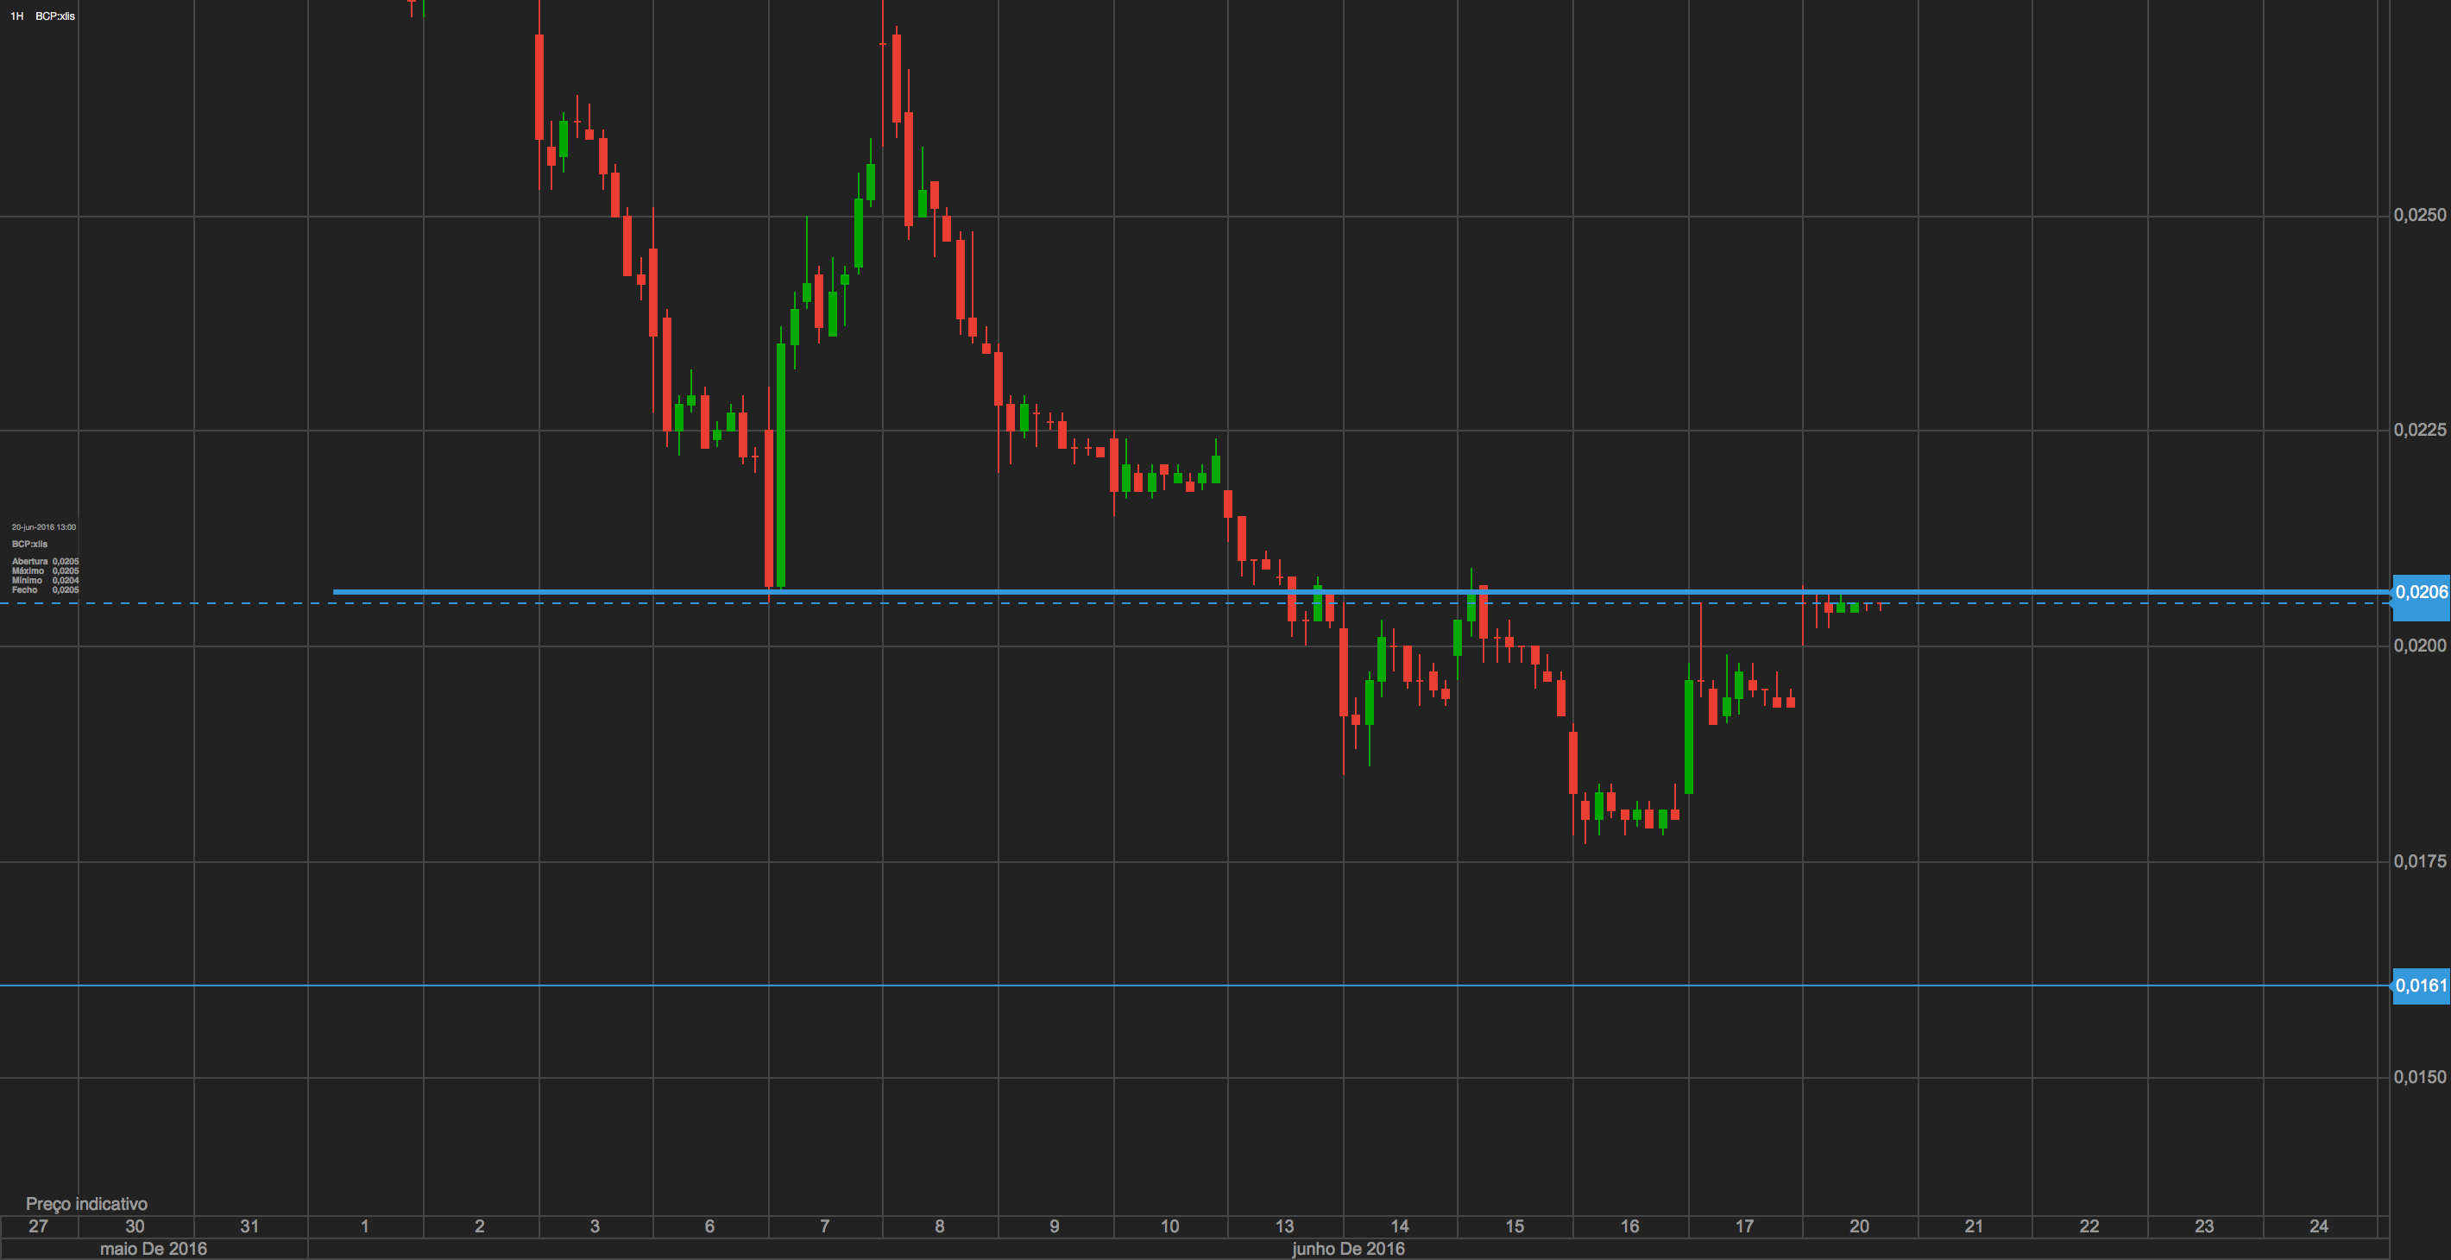The height and width of the screenshot is (1260, 2451).
Task: Click the 0,0175 price axis label
Action: point(2419,861)
